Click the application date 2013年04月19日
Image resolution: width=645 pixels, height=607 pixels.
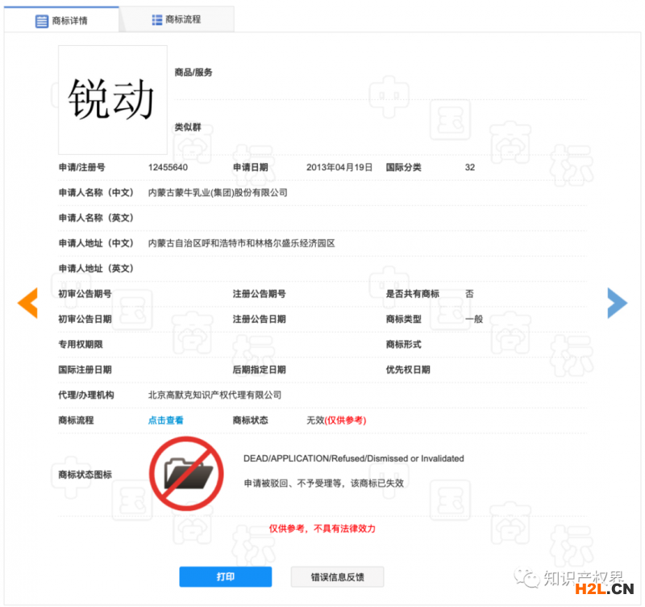pyautogui.click(x=339, y=168)
